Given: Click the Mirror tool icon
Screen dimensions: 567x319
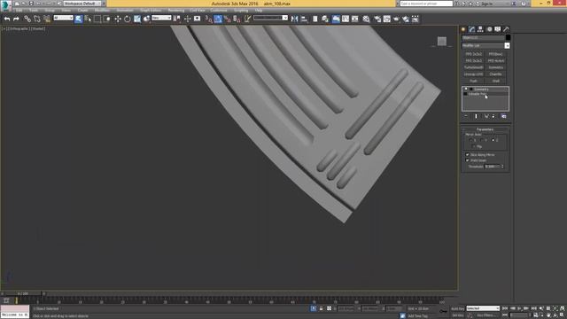Looking at the screenshot, I should [294, 19].
